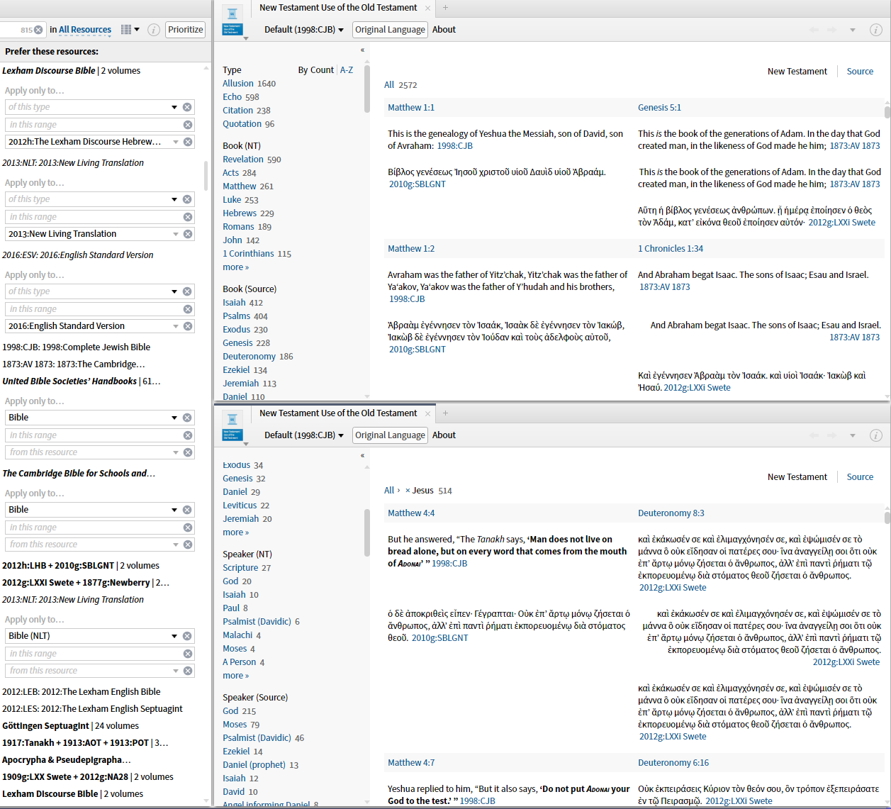Open Default (1998:CJB) dropdown in top panel
The height and width of the screenshot is (809, 891).
(304, 30)
